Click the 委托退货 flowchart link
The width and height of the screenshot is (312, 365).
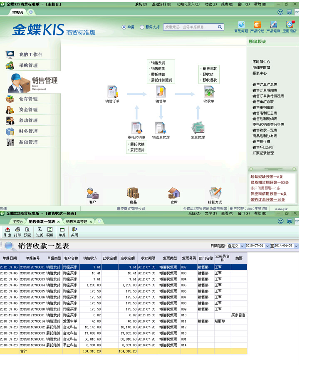pos(137,150)
